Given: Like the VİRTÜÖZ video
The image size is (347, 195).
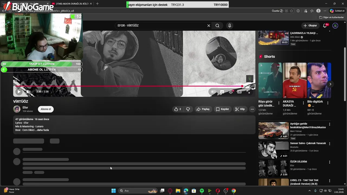Looking at the screenshot, I should (178, 109).
